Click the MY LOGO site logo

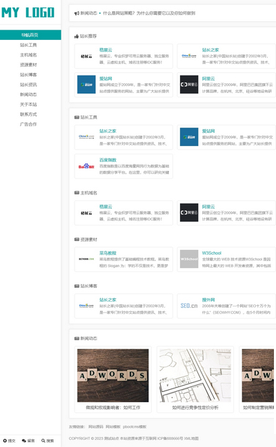point(28,12)
